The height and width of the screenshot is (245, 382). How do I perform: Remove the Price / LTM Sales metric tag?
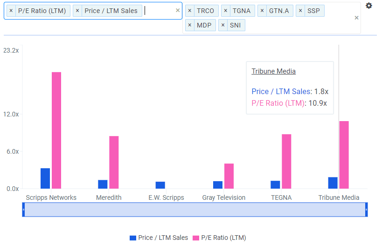[77, 10]
